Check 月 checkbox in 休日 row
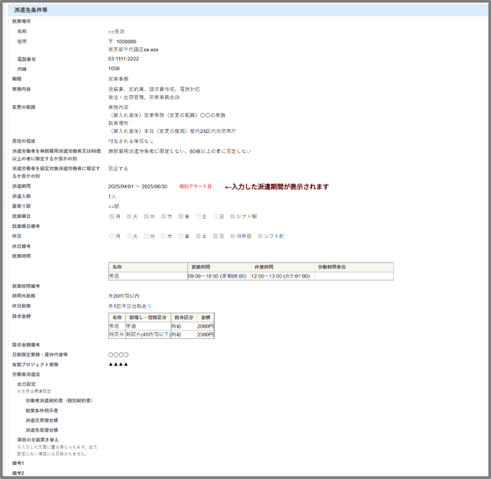 pos(111,236)
